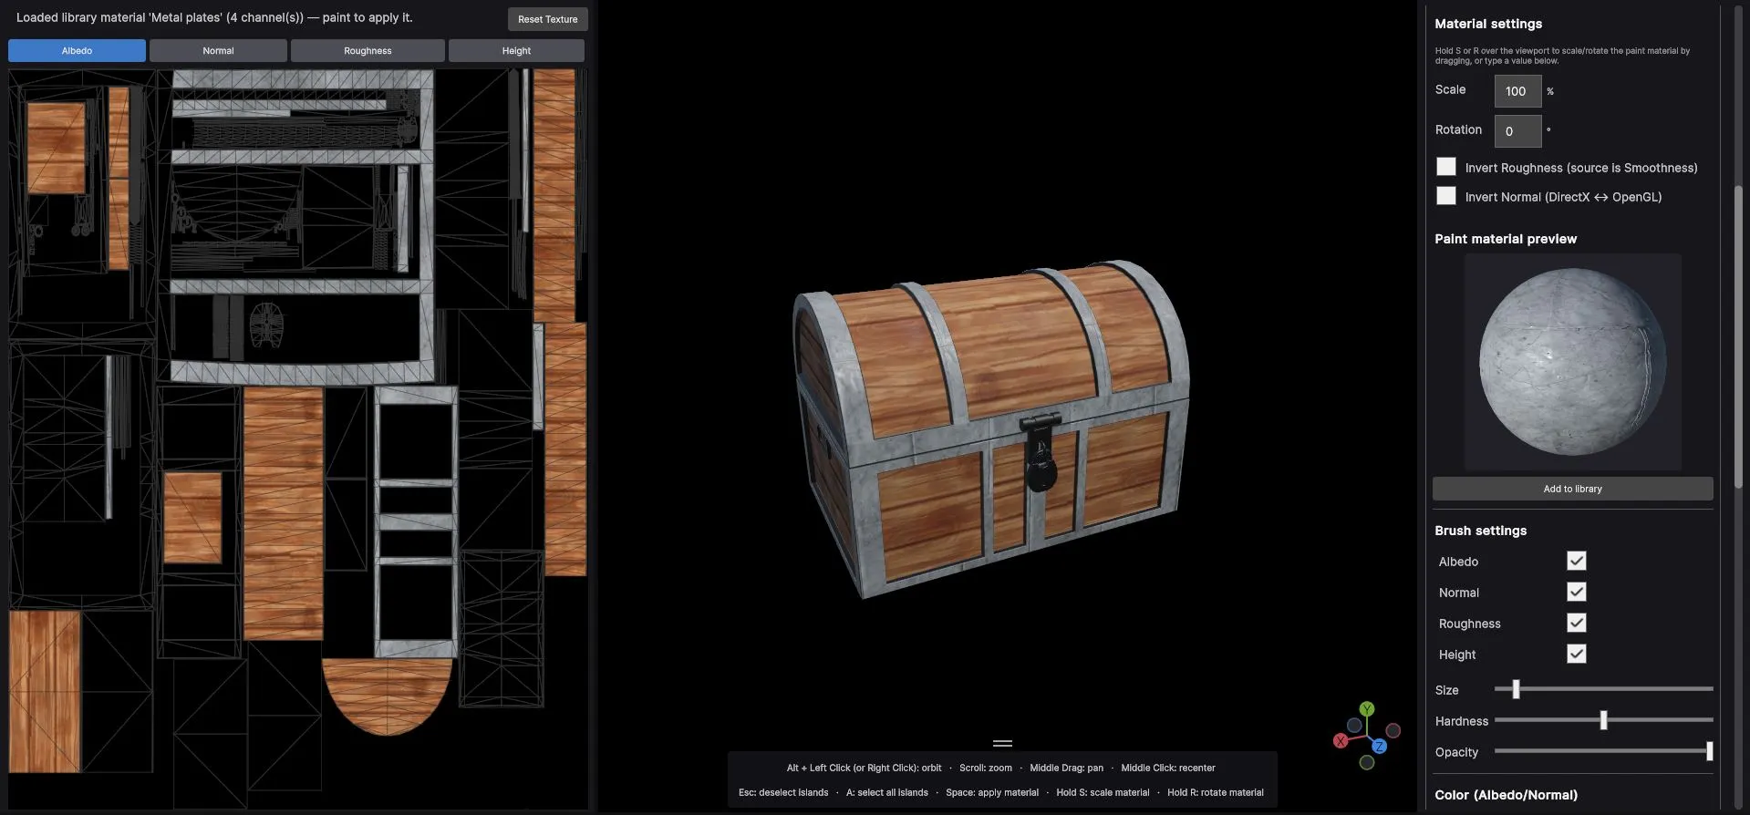
Task: Enable Invert Normal DirectX OpenGL checkbox
Action: (x=1445, y=196)
